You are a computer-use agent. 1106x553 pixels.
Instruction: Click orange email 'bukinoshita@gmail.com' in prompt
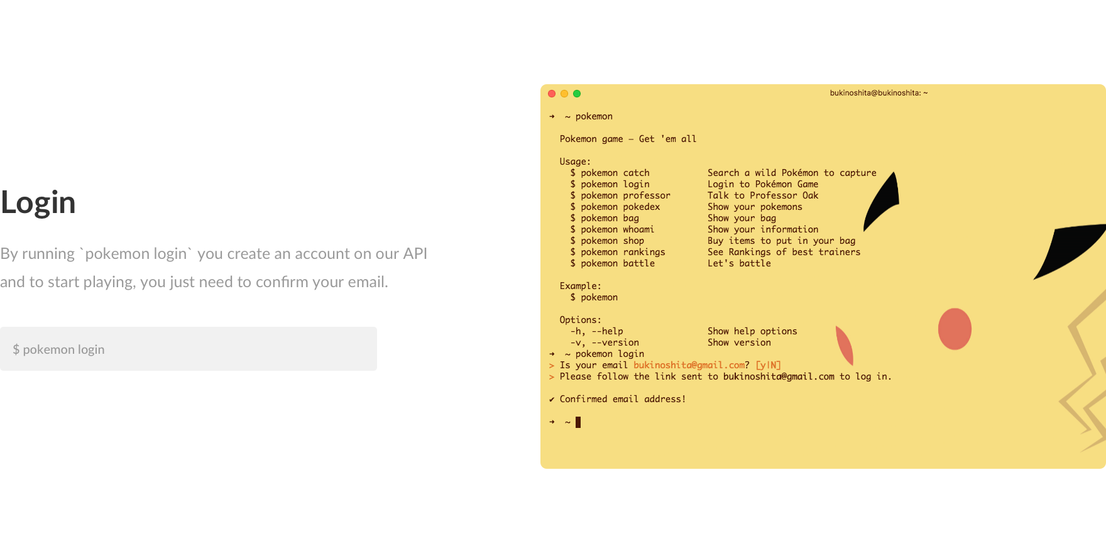(689, 365)
